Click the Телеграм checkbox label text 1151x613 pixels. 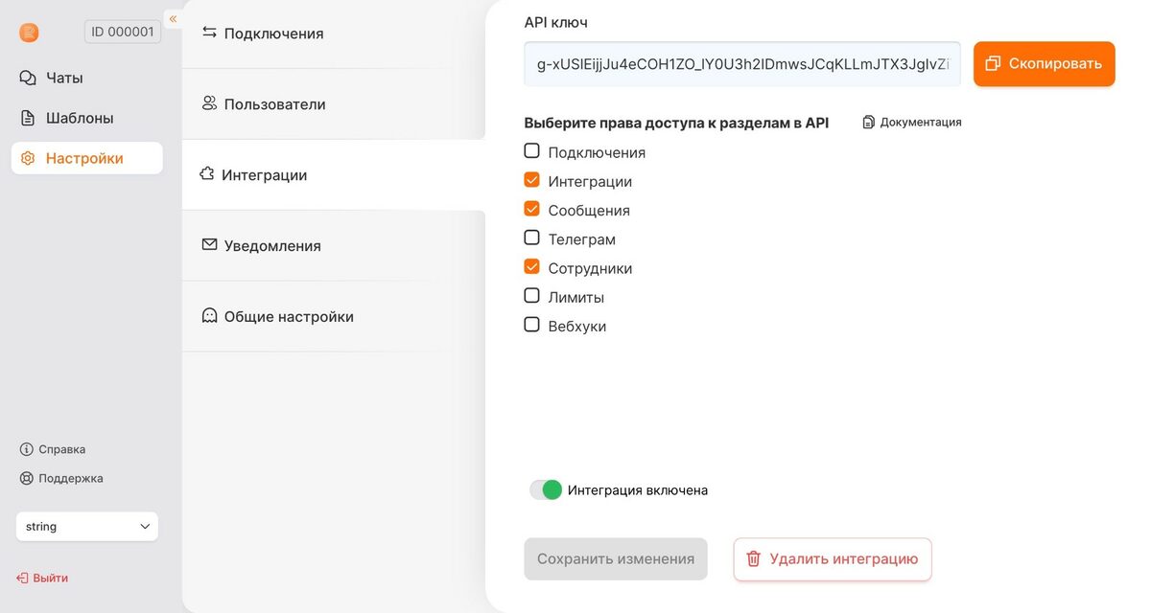pyautogui.click(x=582, y=239)
